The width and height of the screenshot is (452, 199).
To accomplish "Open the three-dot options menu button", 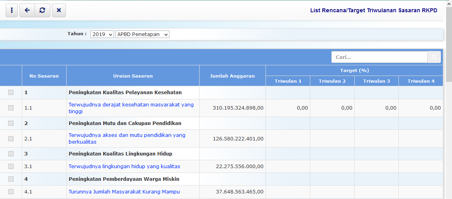I will pyautogui.click(x=12, y=10).
